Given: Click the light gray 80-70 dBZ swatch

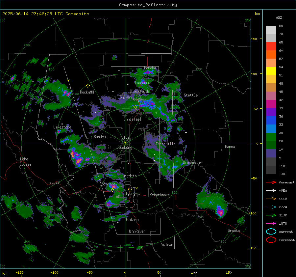Looking at the screenshot, I should pyautogui.click(x=271, y=30).
